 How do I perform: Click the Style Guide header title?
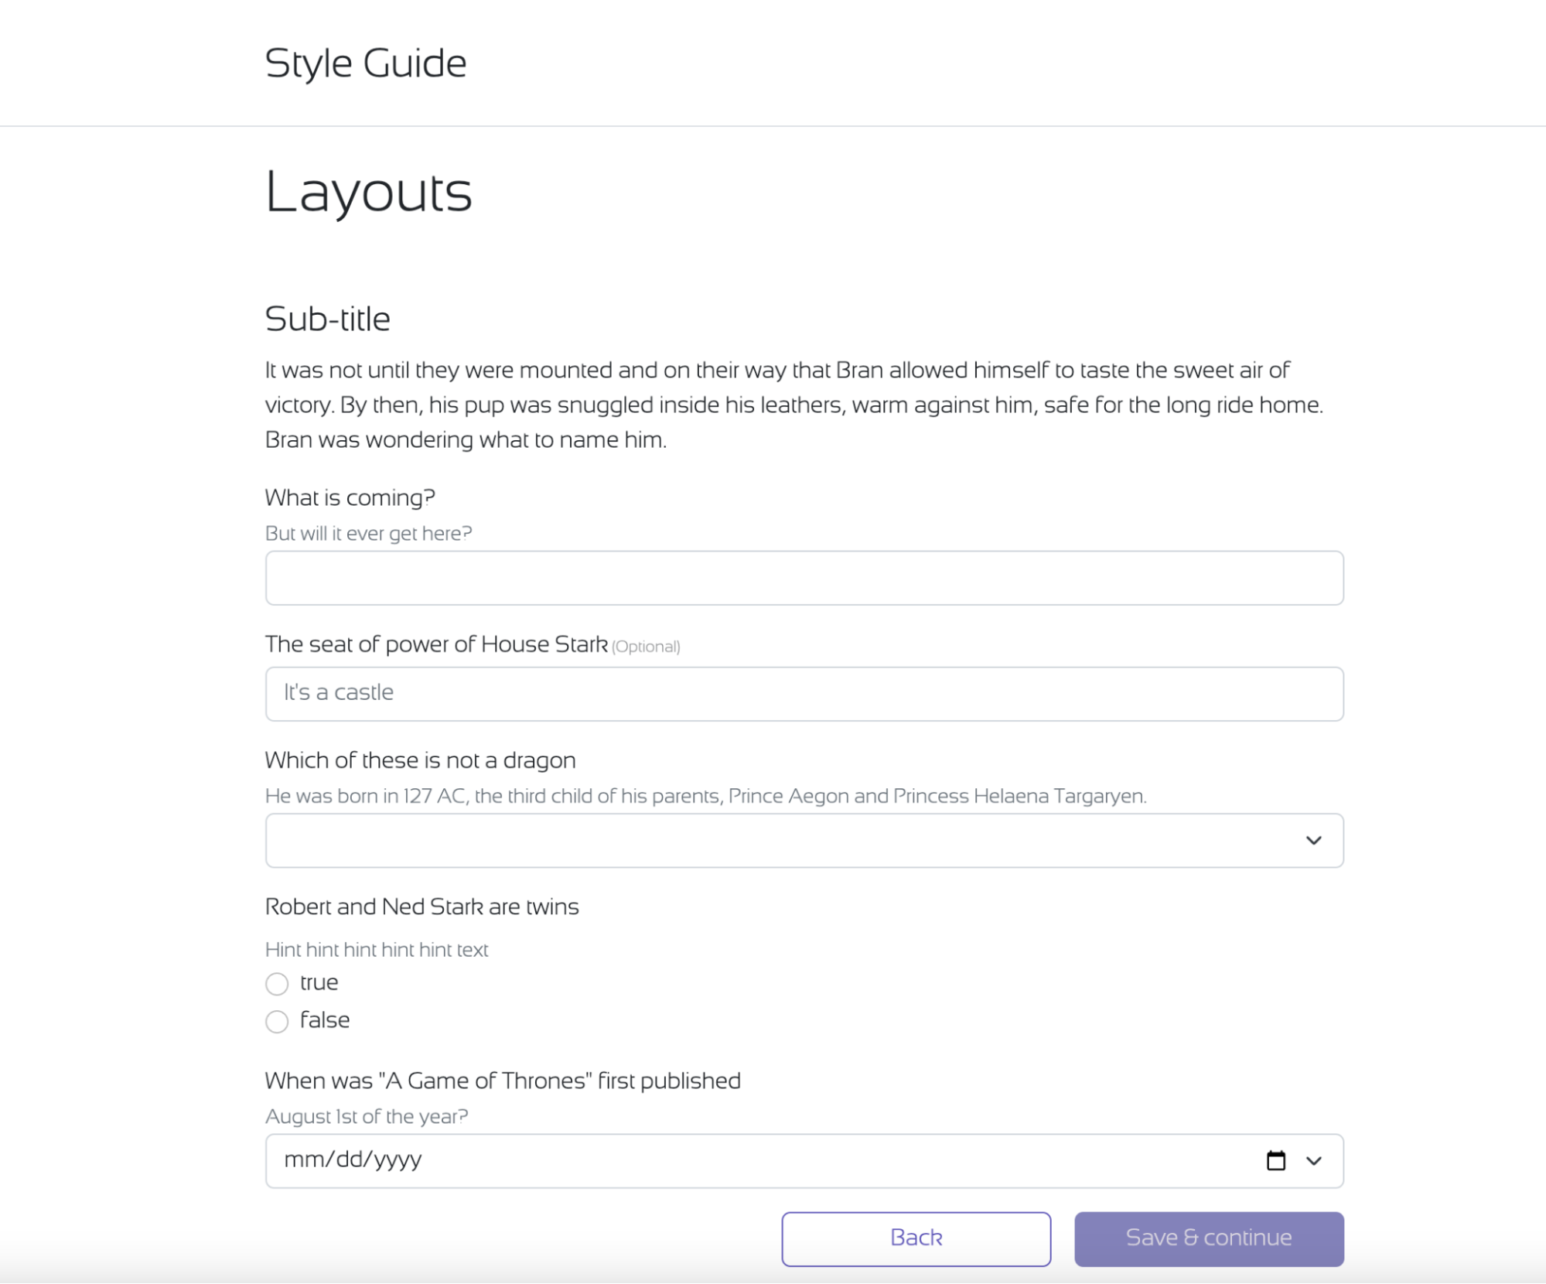point(365,63)
